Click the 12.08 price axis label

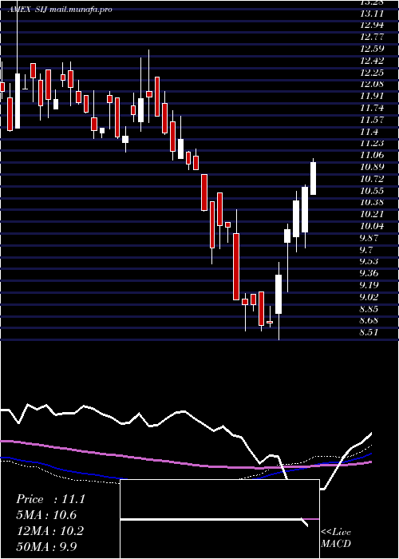(x=372, y=85)
